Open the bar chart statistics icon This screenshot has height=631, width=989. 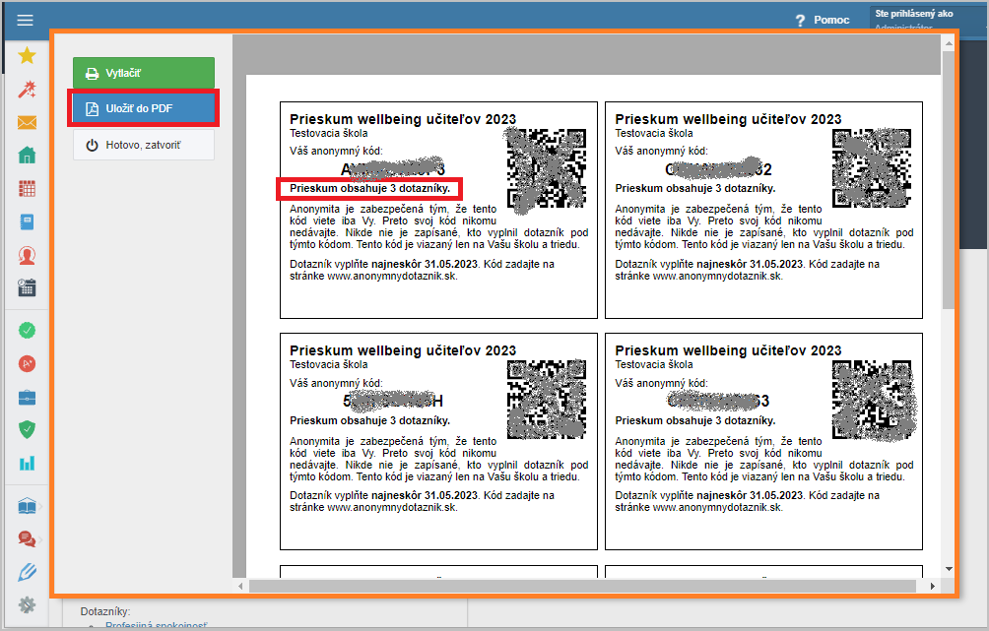tap(27, 464)
